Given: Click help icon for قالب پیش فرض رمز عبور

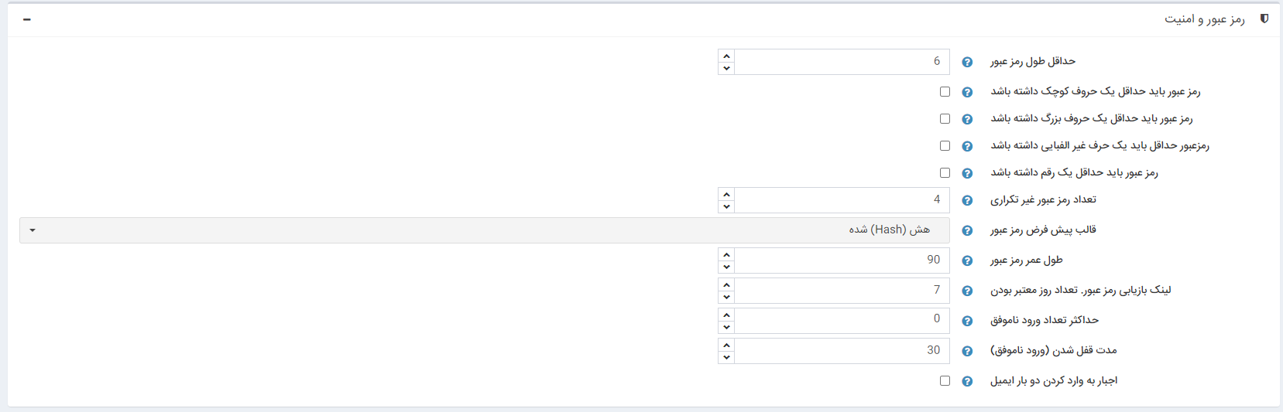Looking at the screenshot, I should click(x=967, y=230).
